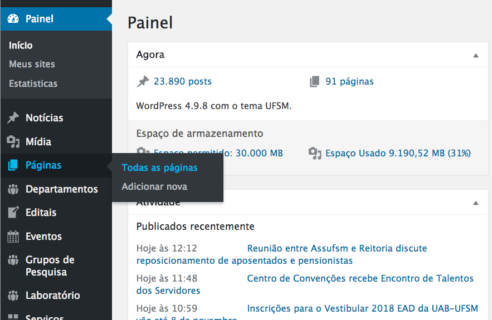The height and width of the screenshot is (320, 492).
Task: Choose Adicionar nova in Páginas submenu
Action: click(x=154, y=186)
